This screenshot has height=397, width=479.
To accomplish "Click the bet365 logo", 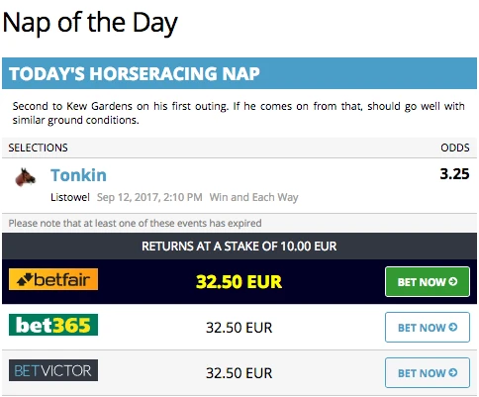I will (x=53, y=325).
